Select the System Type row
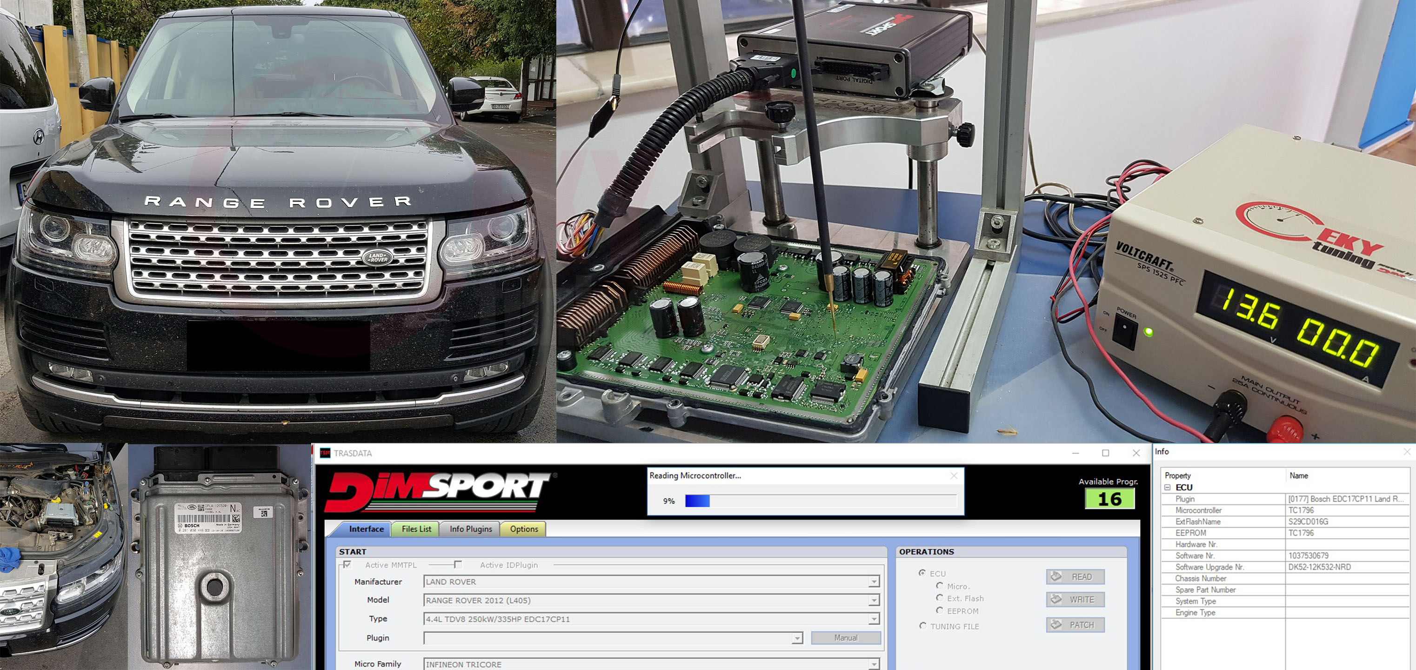Screen dimensions: 1416x670 point(1285,601)
